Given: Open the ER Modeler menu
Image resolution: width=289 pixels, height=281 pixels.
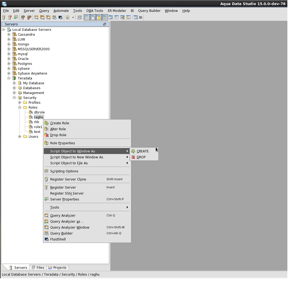Looking at the screenshot, I should pos(117,11).
